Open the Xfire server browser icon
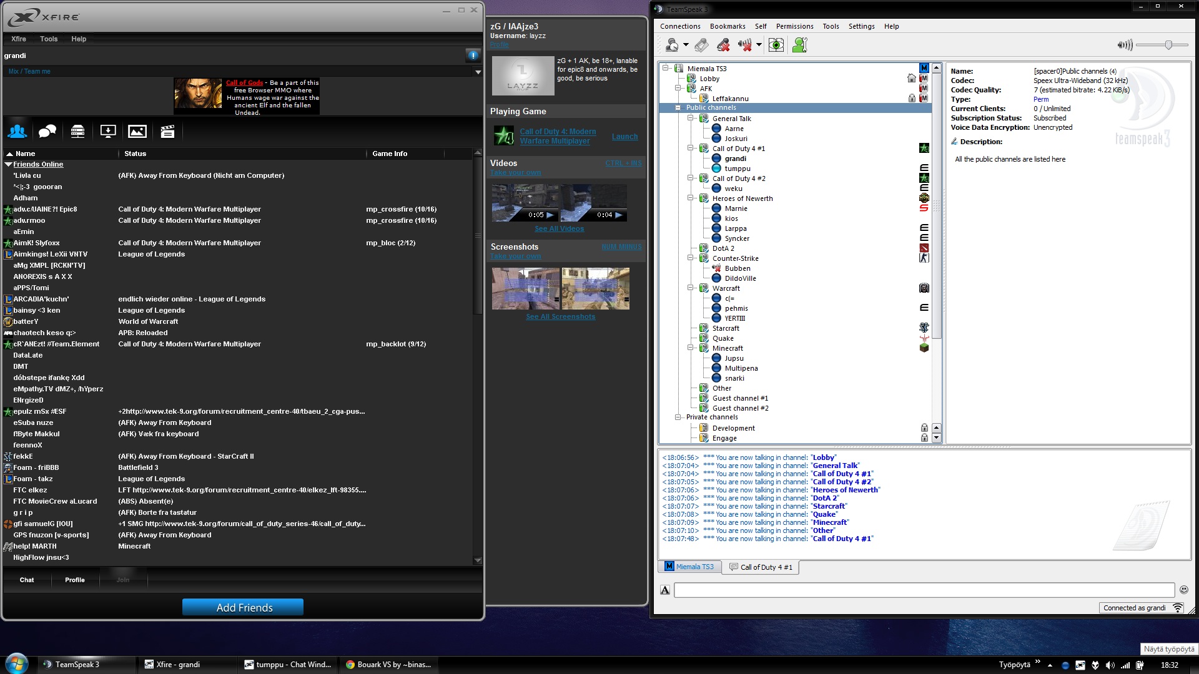 (x=77, y=131)
